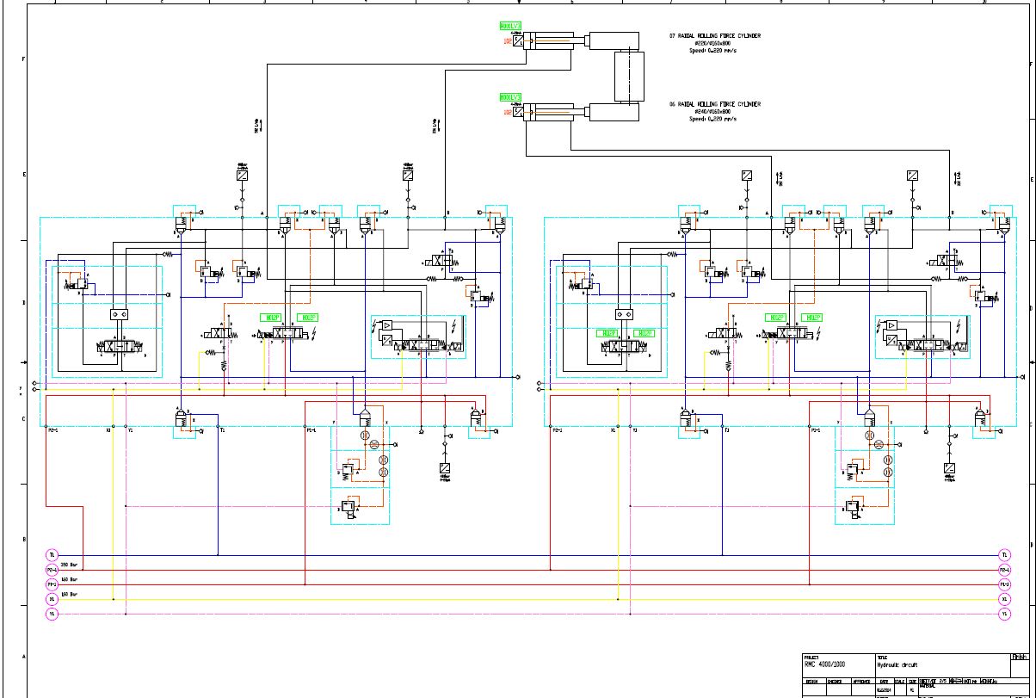This screenshot has width=1036, height=698.
Task: Click the DATE header in the title block
Action: [x=883, y=681]
